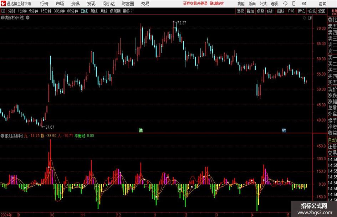Click the 九:-44.25 indicator value

tap(32, 136)
